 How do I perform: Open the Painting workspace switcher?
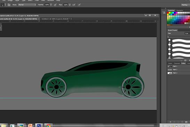point(185,5)
